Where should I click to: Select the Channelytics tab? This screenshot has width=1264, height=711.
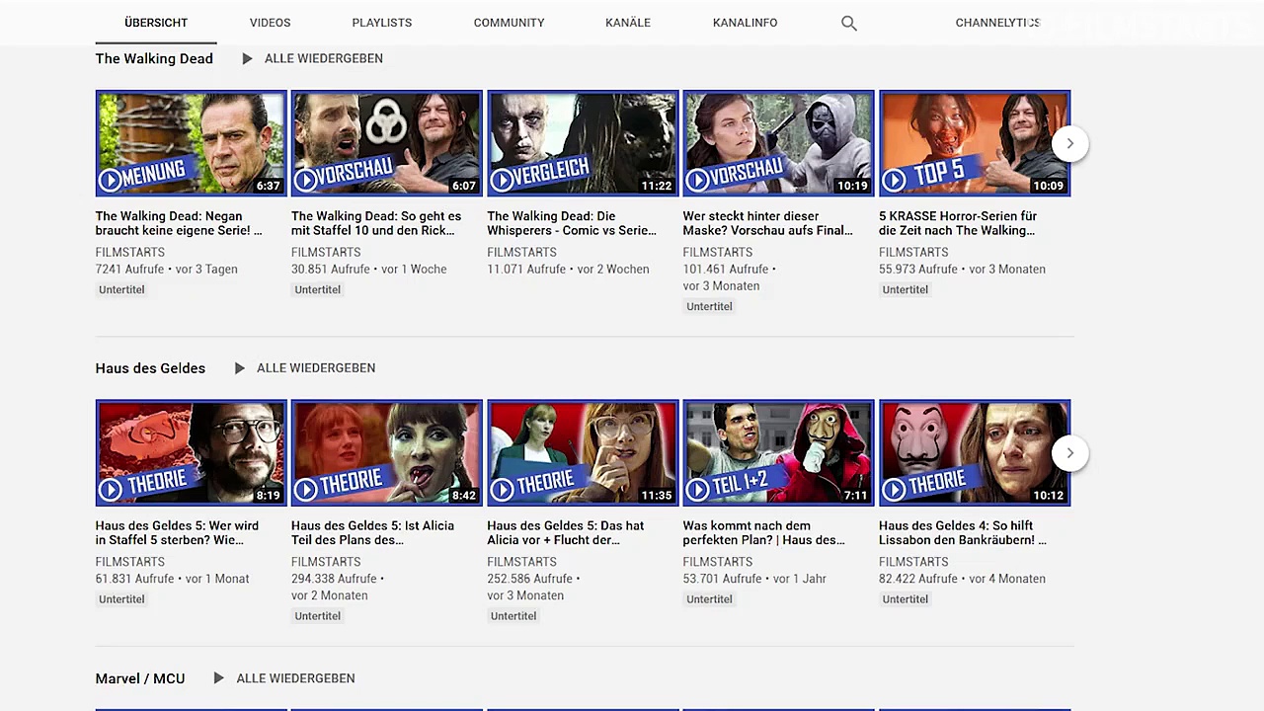pyautogui.click(x=997, y=23)
